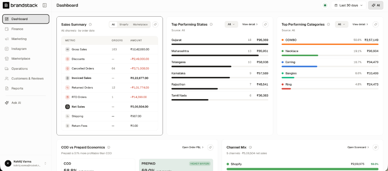Image resolution: width=388 pixels, height=171 pixels.
Task: Open the Dashboard menu item
Action: tap(26, 19)
